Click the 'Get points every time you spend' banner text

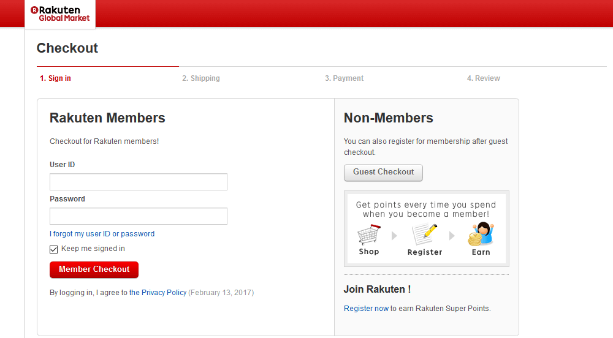426,209
